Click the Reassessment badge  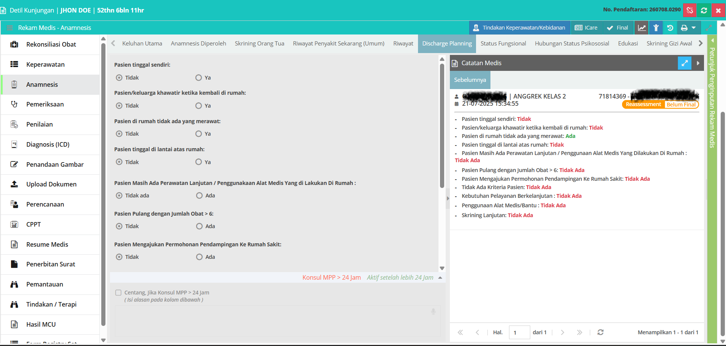click(643, 105)
